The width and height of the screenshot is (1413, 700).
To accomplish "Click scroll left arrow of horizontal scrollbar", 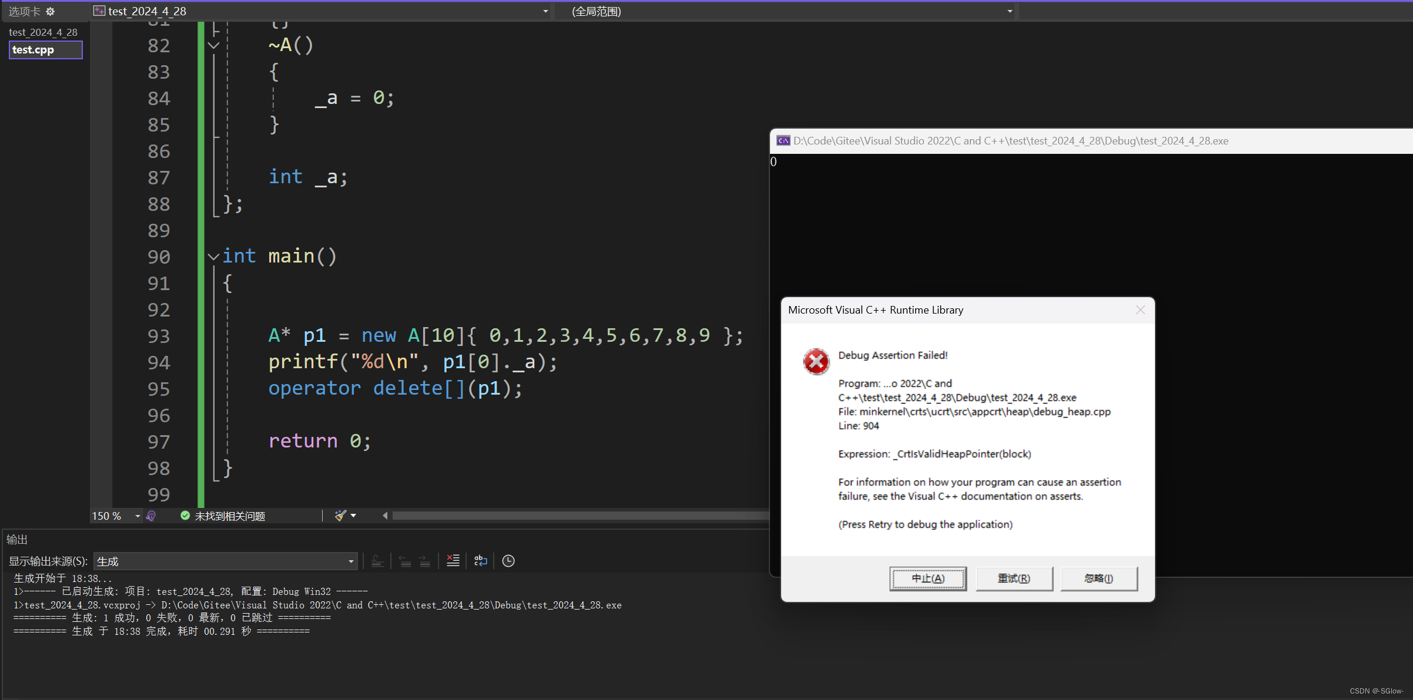I will pos(385,516).
